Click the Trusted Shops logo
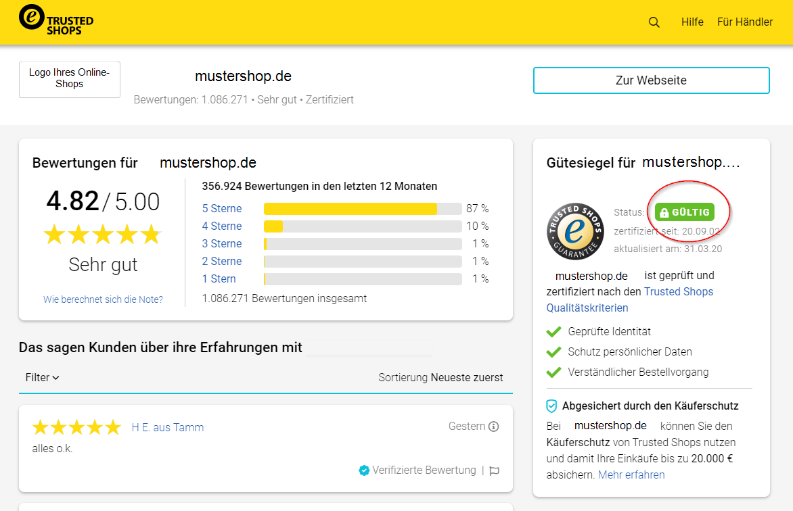 click(56, 20)
